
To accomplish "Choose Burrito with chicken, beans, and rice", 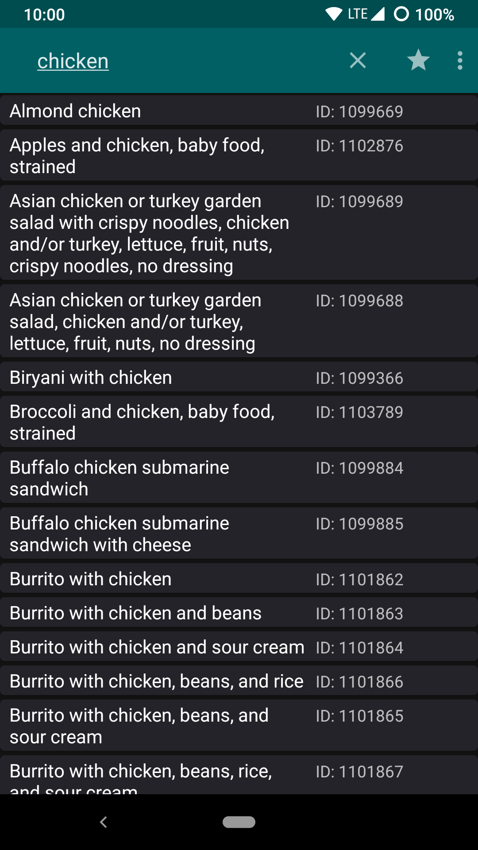I will click(x=239, y=681).
